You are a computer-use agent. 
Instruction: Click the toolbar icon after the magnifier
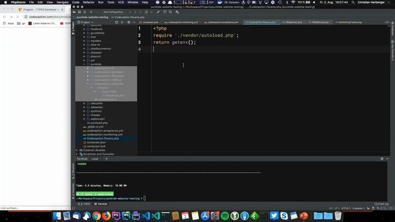(177, 12)
